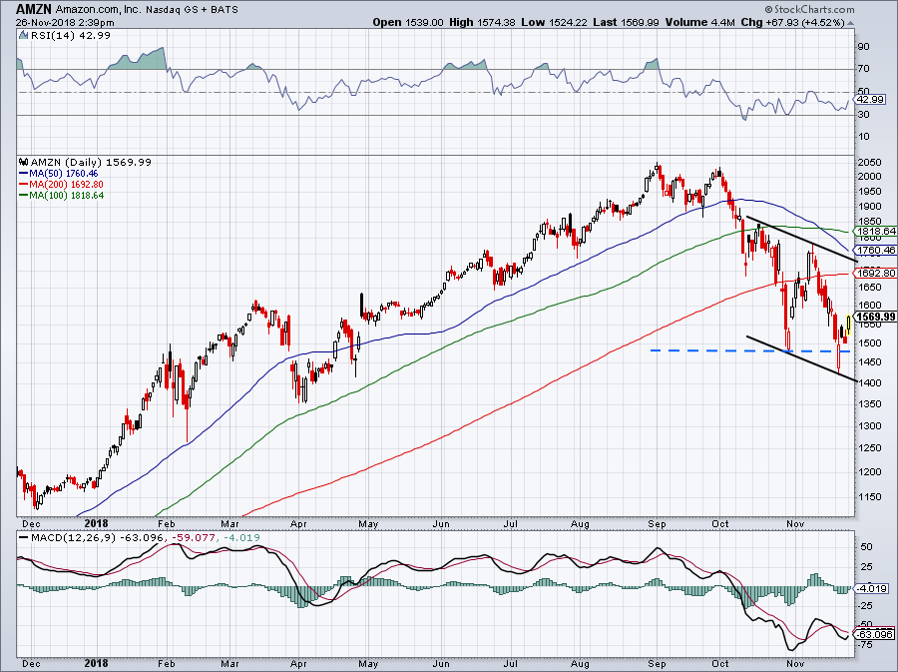
Task: Click the 1500 label on price axis
Action: coord(869,343)
